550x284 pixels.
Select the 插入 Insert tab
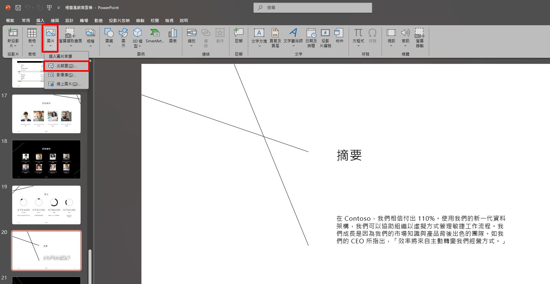(x=40, y=20)
